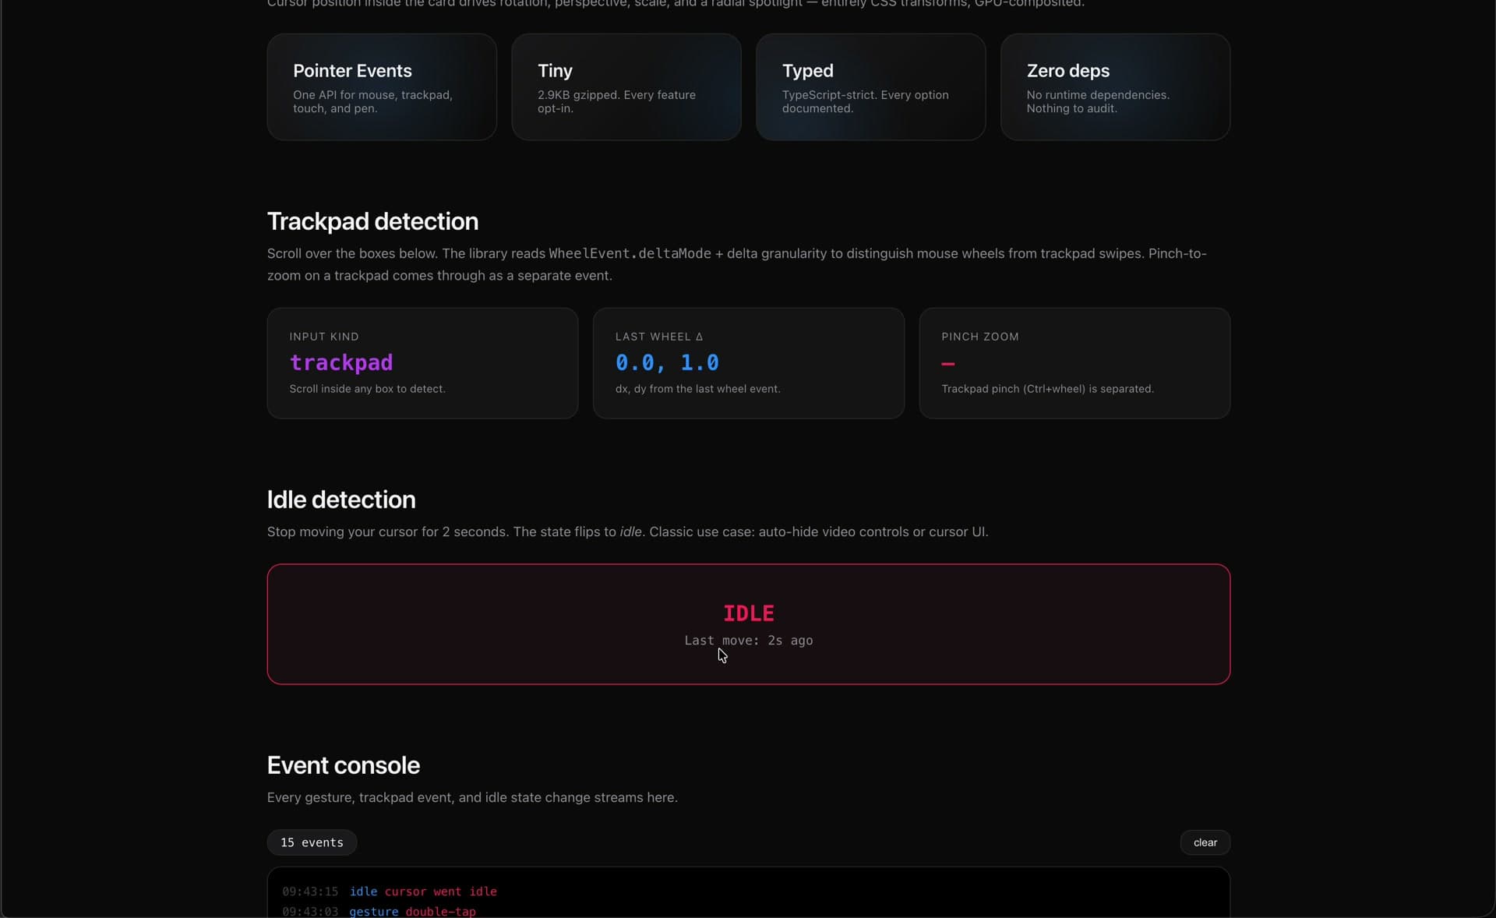
Task: Click the idle cursor went idle log entry
Action: tap(423, 892)
